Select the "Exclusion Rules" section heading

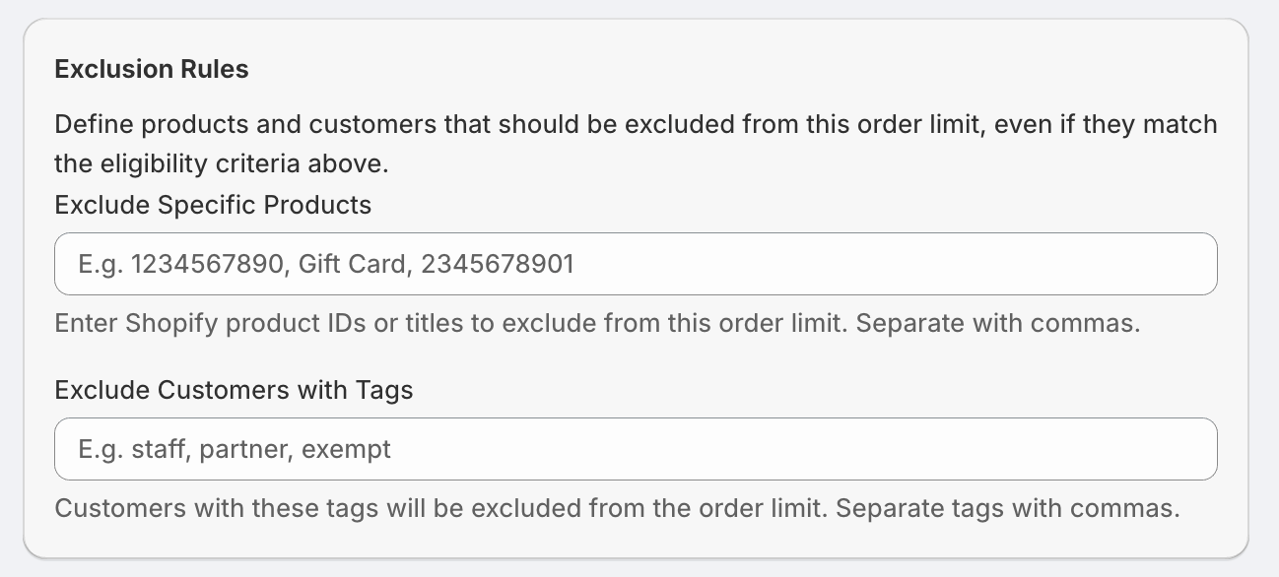[152, 69]
